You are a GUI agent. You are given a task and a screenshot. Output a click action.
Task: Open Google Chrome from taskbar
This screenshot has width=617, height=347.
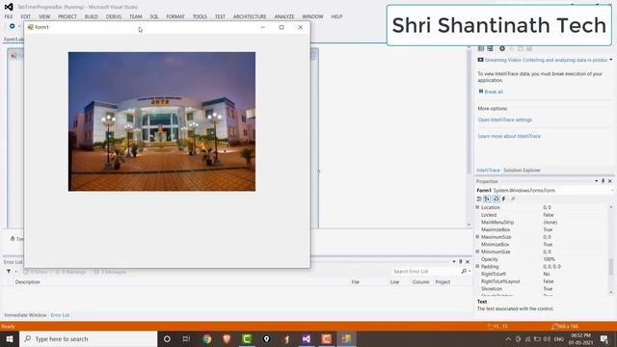[206, 338]
